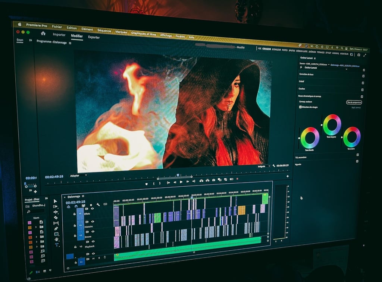Export frame with camera icon
The width and height of the screenshot is (382, 282).
click(214, 180)
